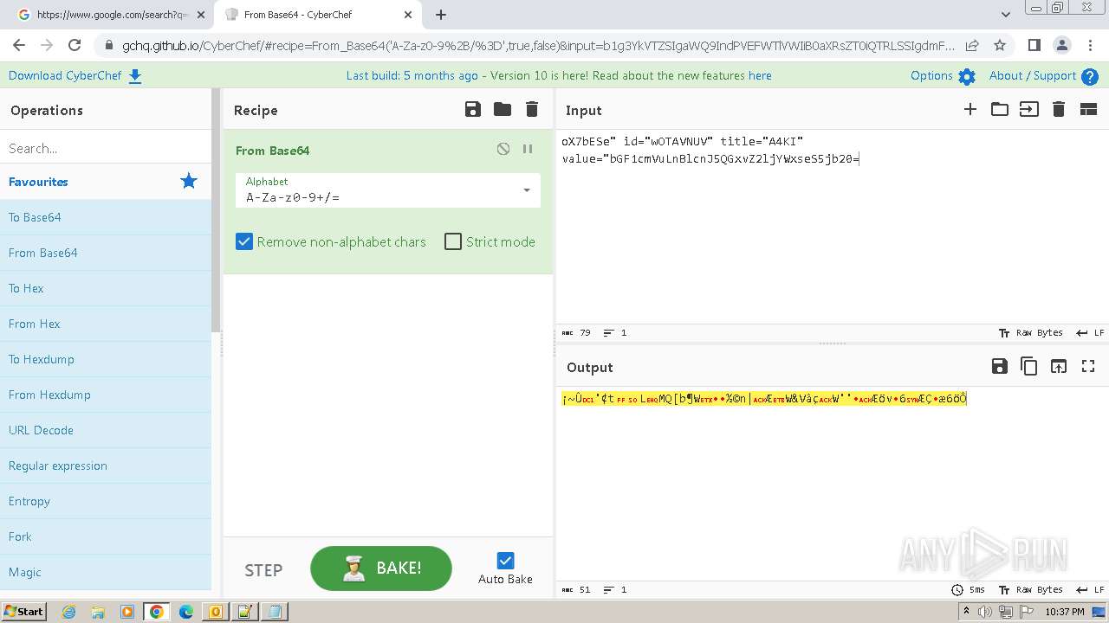Open output Raw Bytes encoding selector
The height and width of the screenshot is (623, 1109).
click(1030, 589)
